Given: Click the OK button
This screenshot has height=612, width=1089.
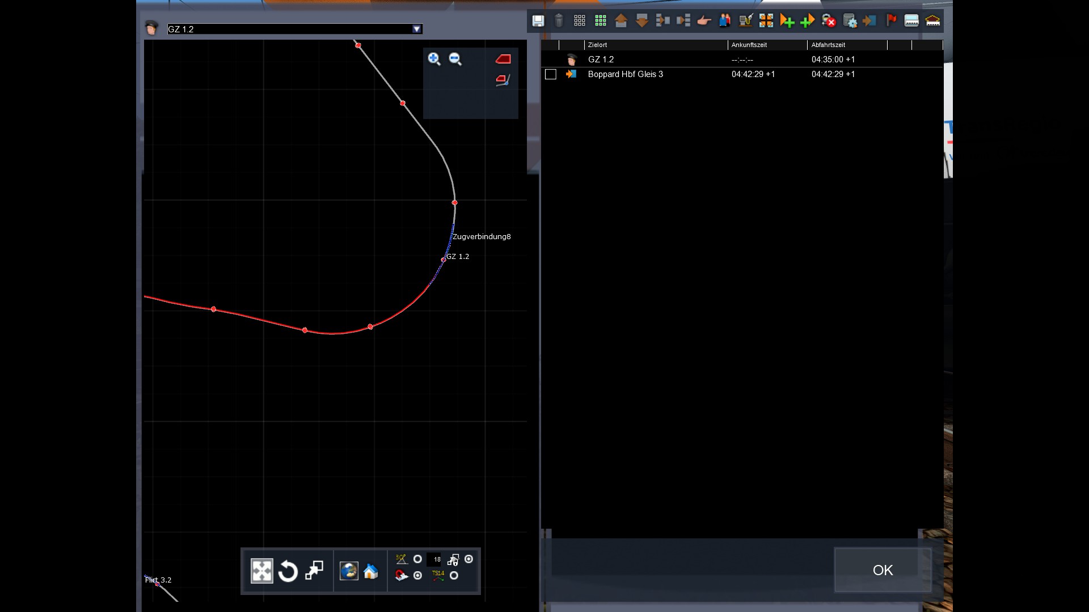Looking at the screenshot, I should click(883, 570).
